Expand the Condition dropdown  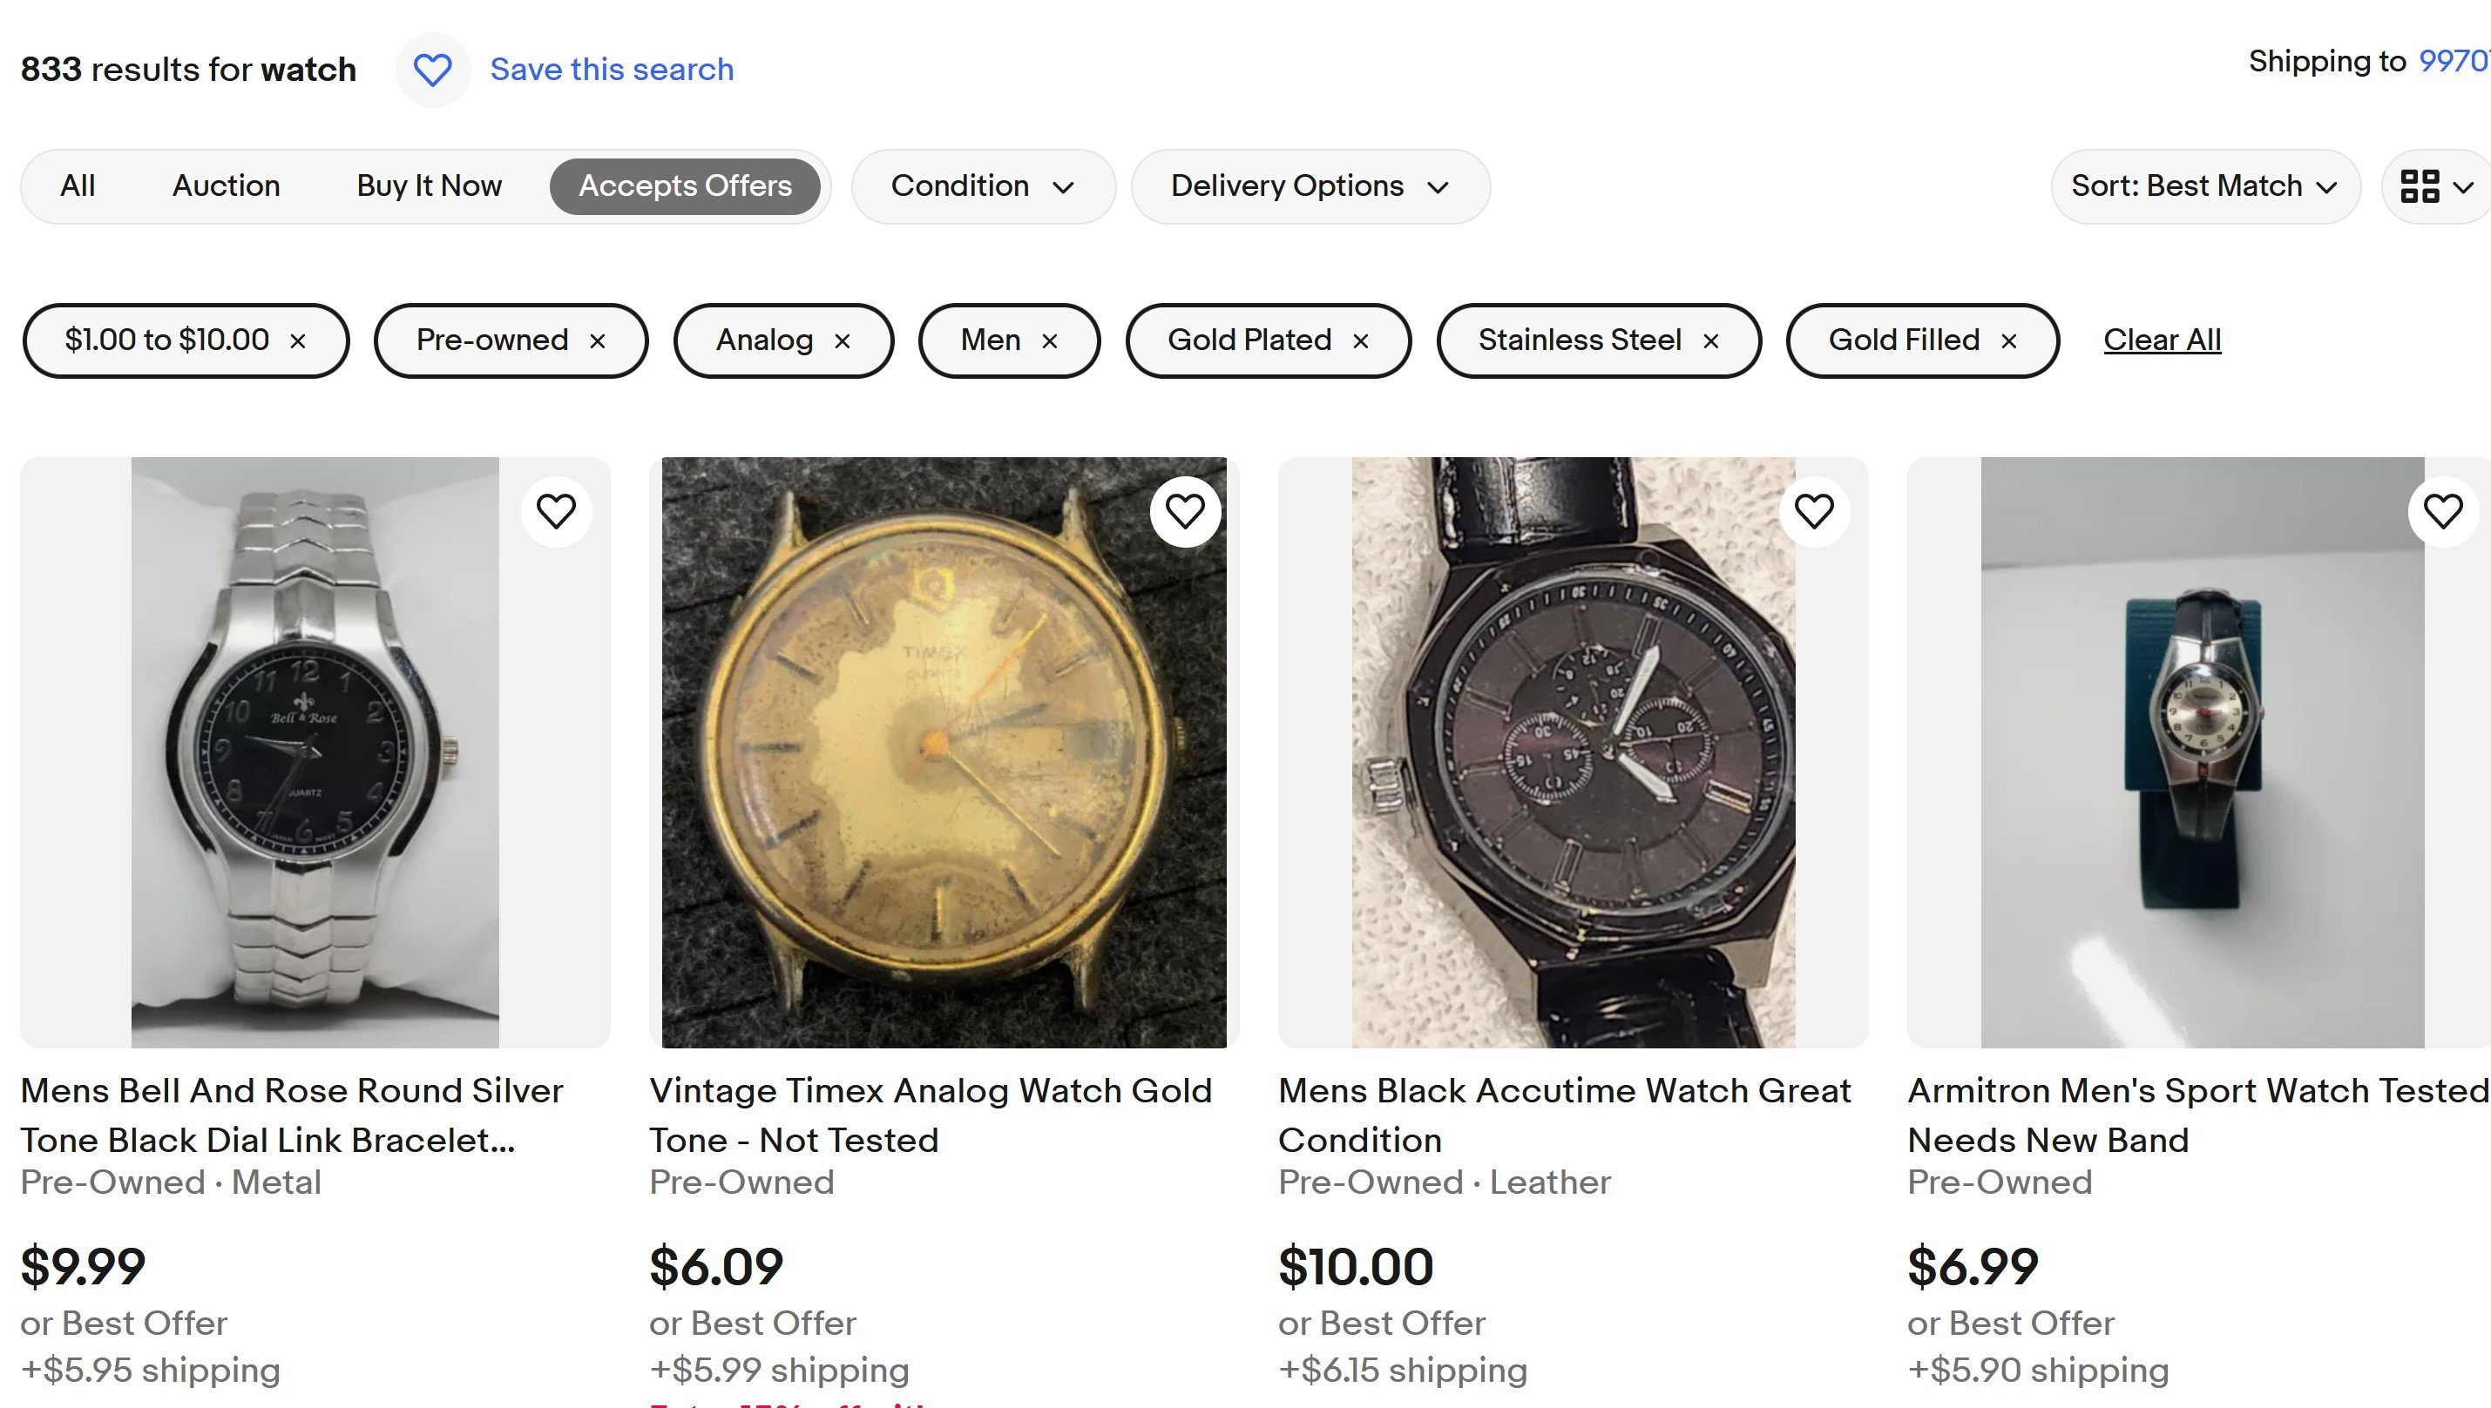[x=983, y=185]
